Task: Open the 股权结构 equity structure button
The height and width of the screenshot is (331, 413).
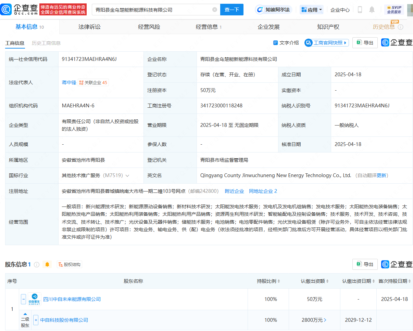Action: point(70,264)
